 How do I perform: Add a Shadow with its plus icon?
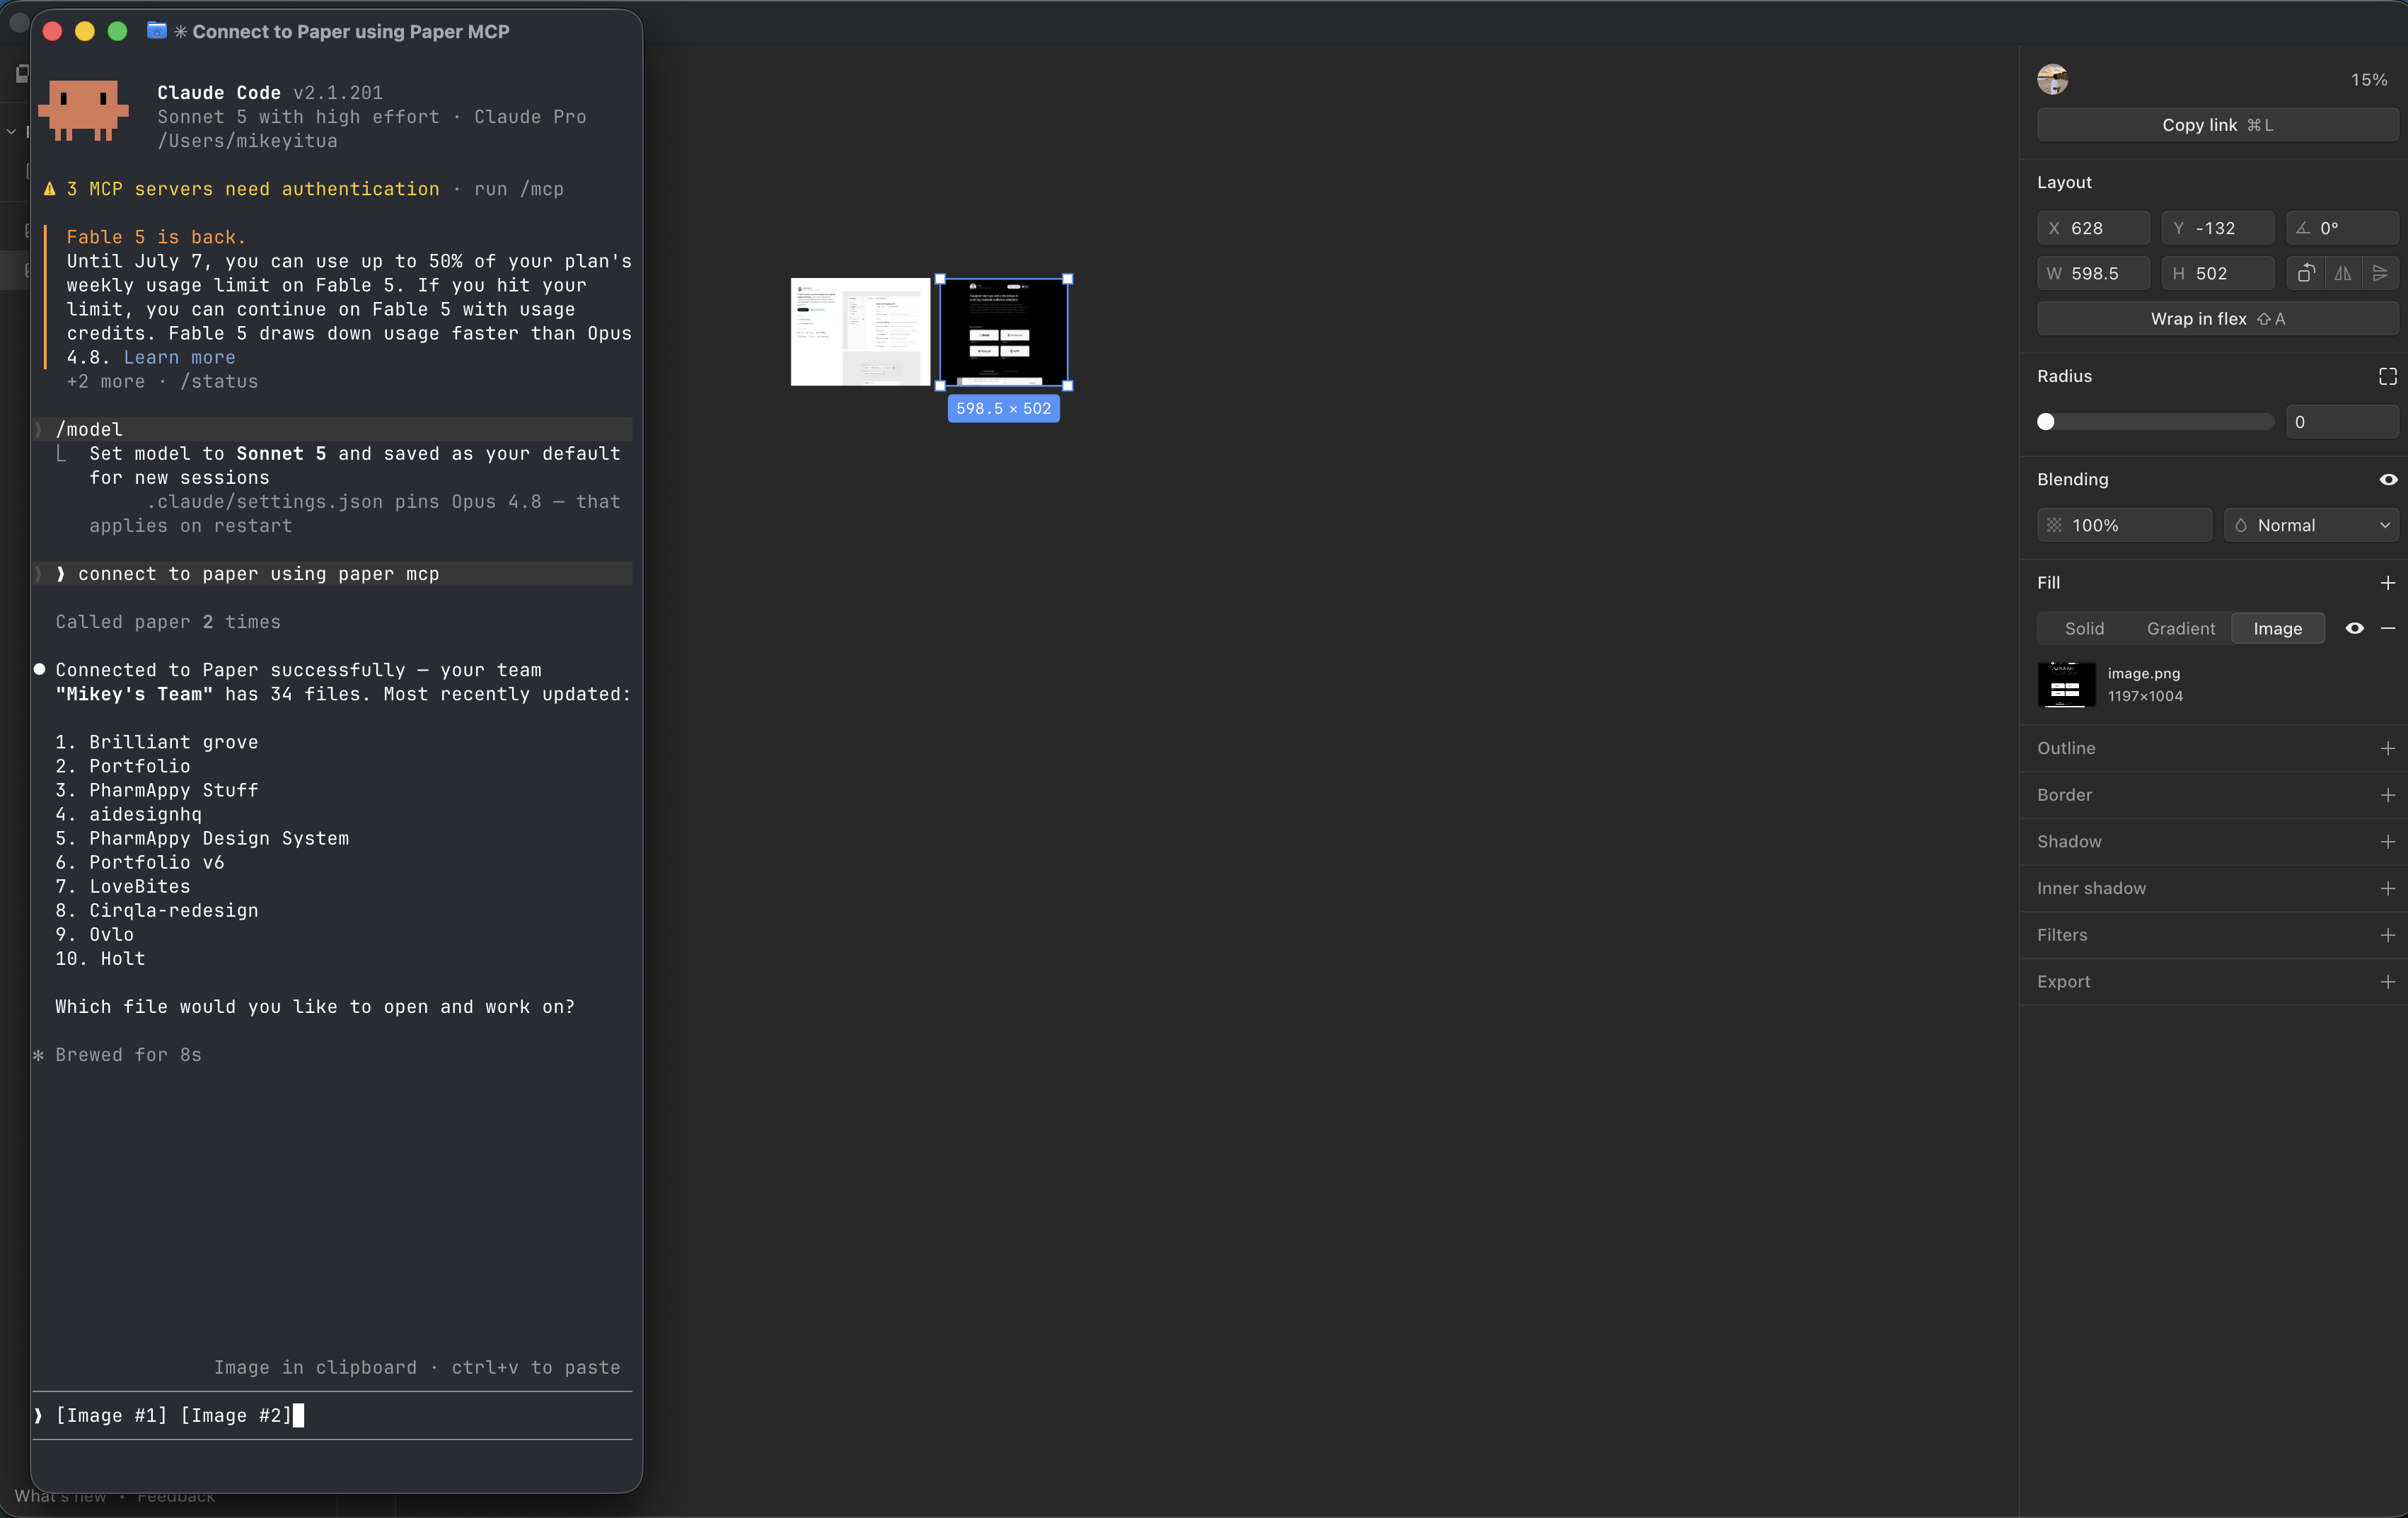pyautogui.click(x=2387, y=842)
